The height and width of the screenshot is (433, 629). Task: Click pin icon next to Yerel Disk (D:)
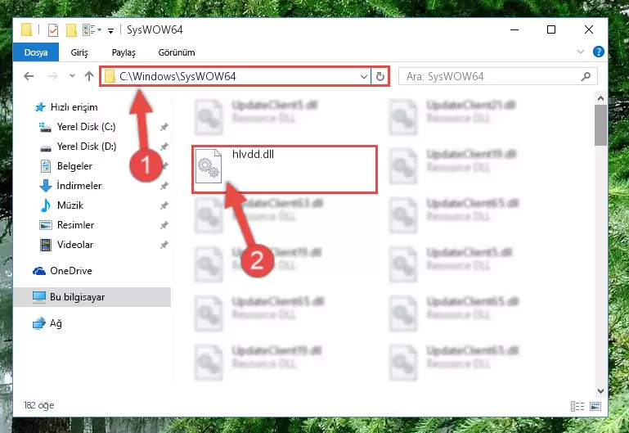[x=164, y=147]
